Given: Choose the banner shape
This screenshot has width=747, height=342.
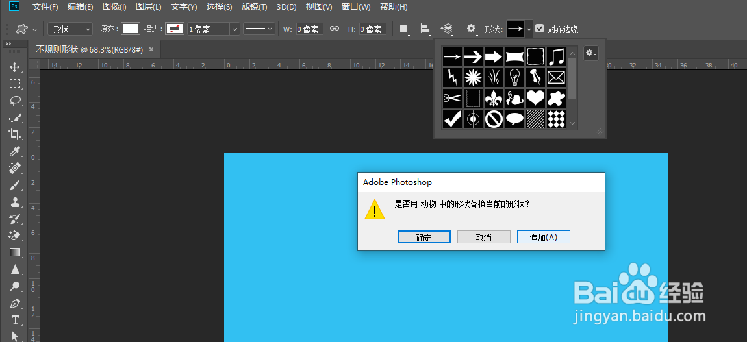Looking at the screenshot, I should (514, 56).
